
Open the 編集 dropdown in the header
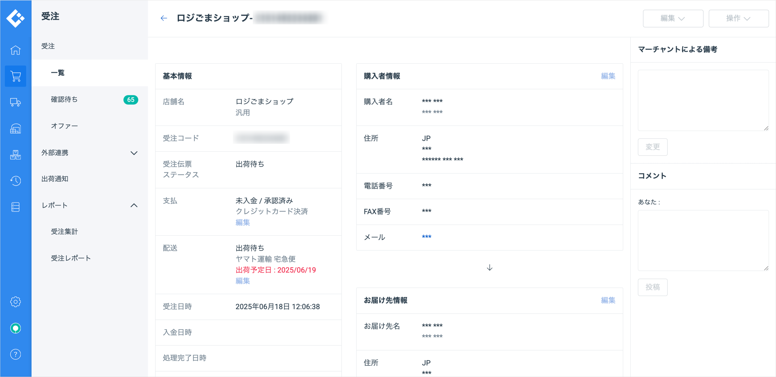673,18
